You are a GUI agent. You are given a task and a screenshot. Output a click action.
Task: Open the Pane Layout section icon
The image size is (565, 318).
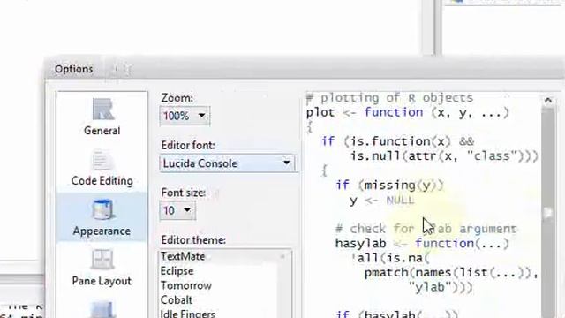102,259
